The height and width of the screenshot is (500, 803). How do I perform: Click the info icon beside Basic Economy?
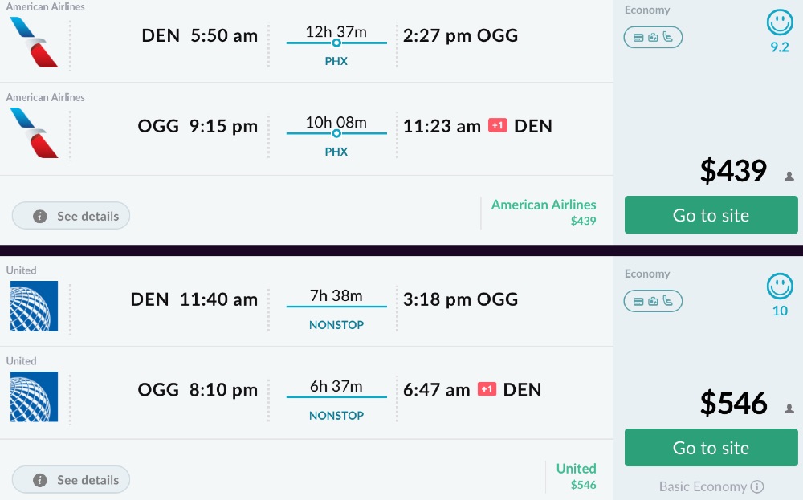click(x=756, y=486)
